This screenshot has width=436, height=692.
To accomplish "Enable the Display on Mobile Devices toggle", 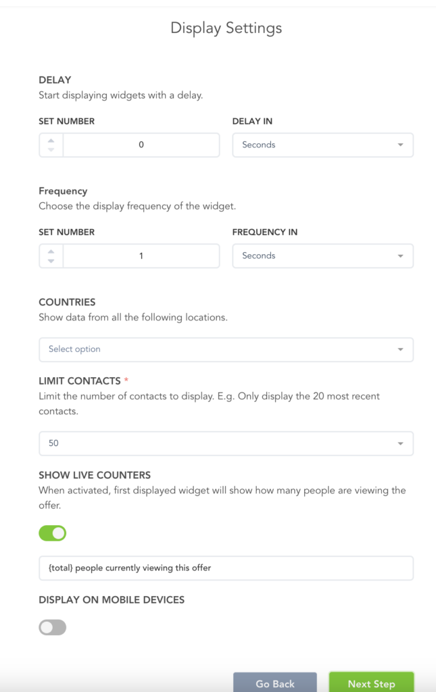I will (53, 628).
